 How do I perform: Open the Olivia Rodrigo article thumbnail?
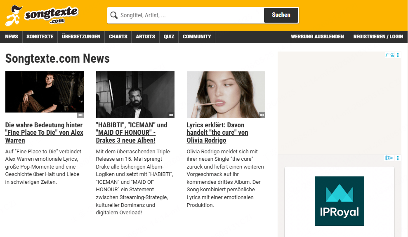(226, 94)
